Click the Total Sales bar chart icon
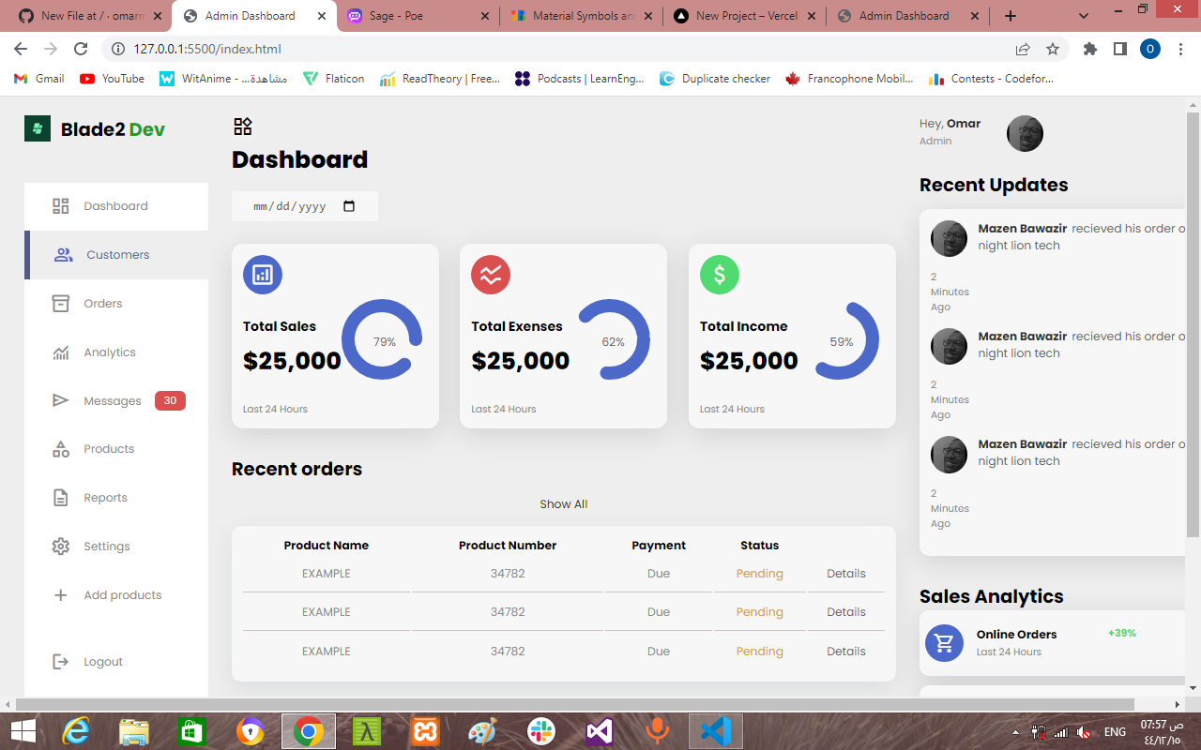Image resolution: width=1201 pixels, height=750 pixels. tap(262, 274)
